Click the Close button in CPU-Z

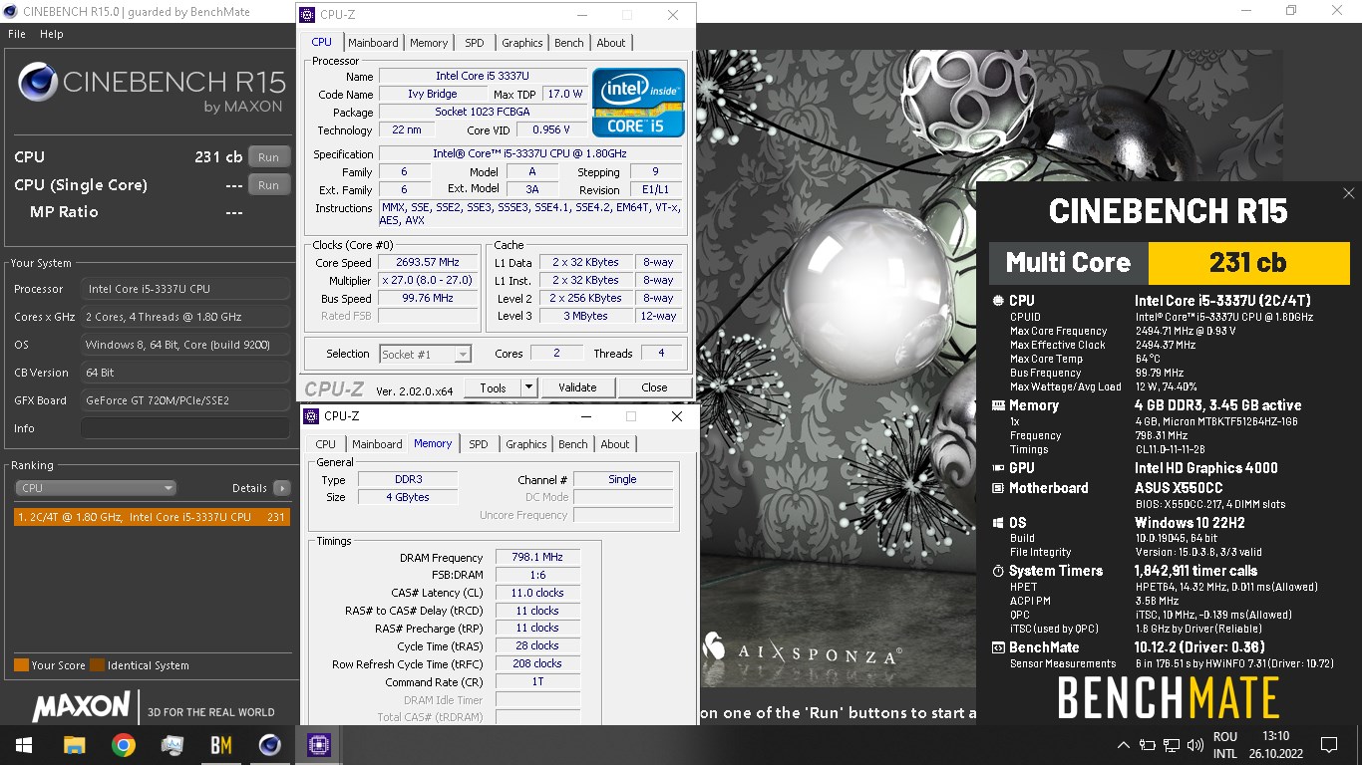tap(654, 387)
